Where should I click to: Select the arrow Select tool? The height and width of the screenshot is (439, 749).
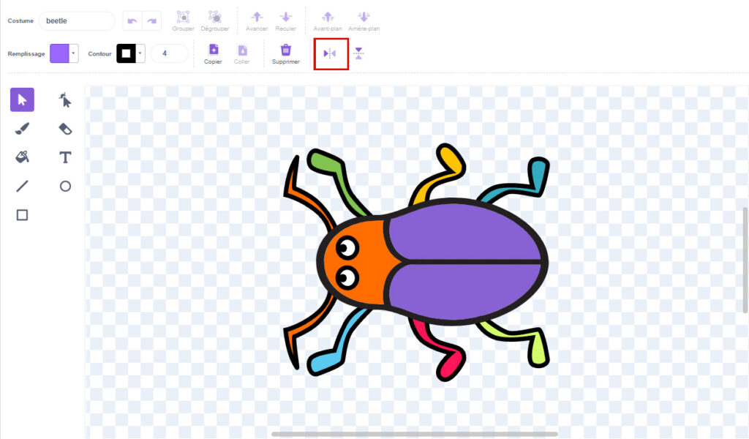(x=22, y=100)
